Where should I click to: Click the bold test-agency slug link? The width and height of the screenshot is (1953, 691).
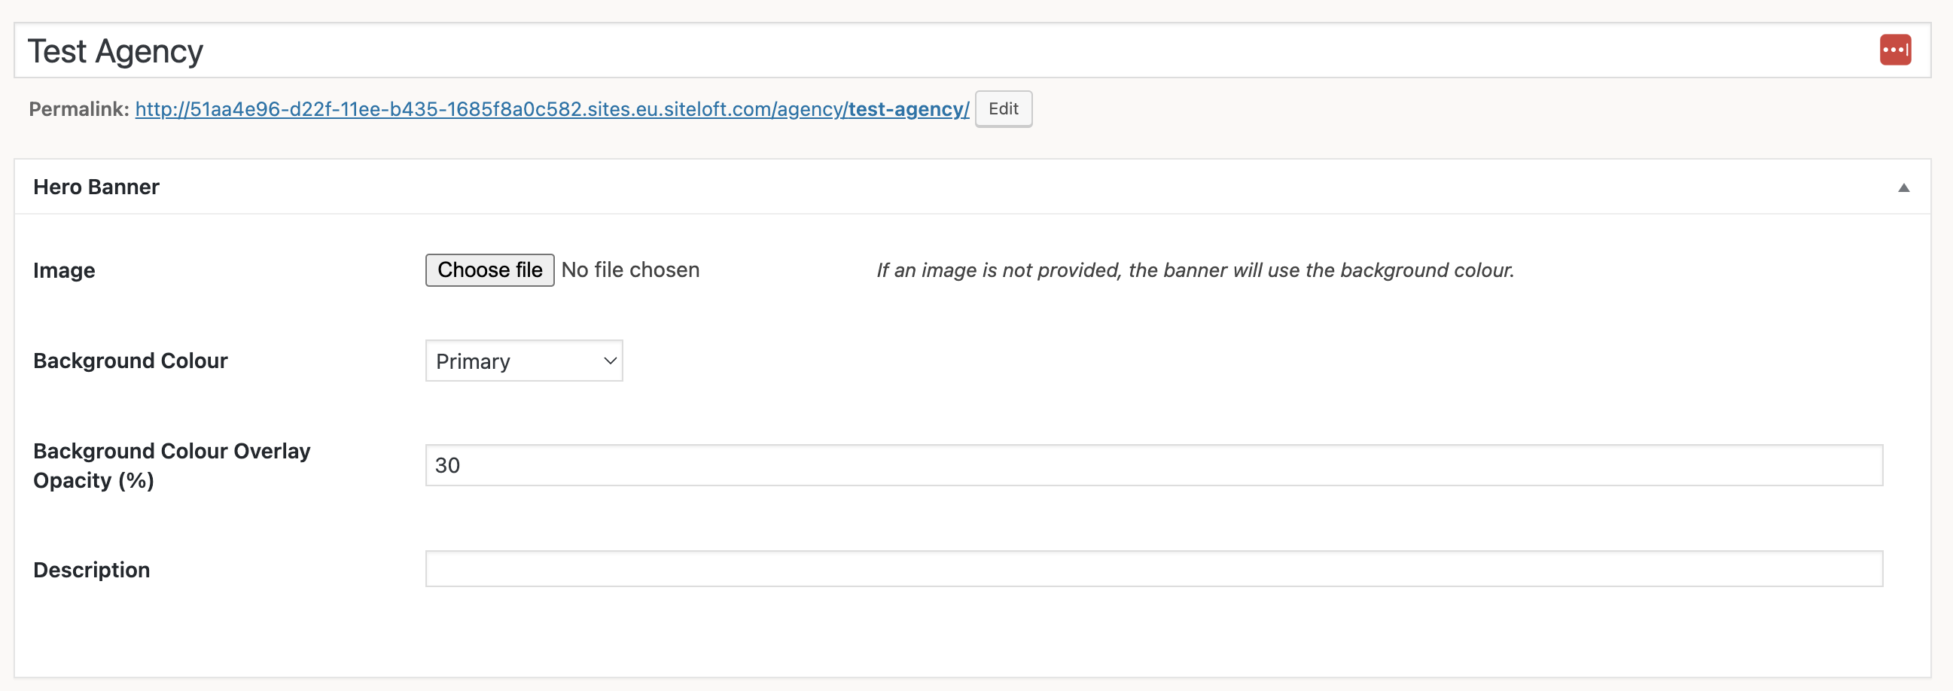(907, 109)
